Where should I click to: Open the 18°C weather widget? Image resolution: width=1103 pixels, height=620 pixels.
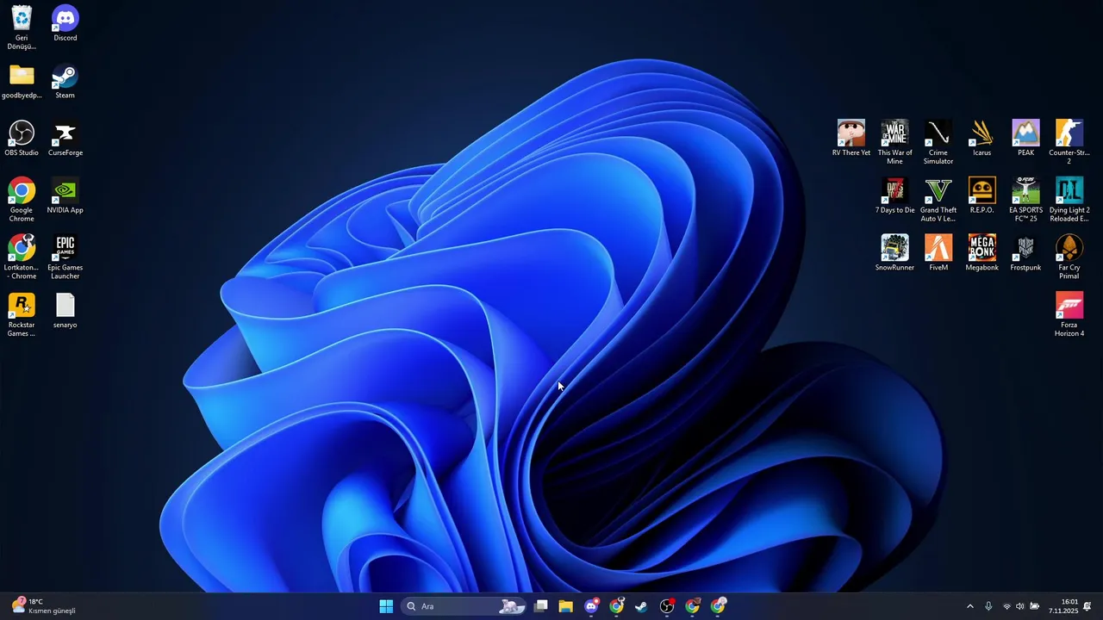tap(43, 606)
